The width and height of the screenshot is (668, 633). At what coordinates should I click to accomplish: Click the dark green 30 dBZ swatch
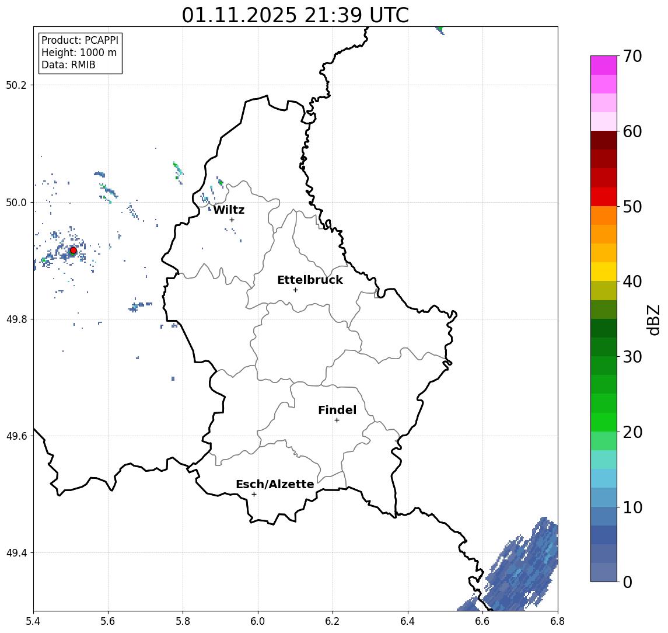coord(604,347)
